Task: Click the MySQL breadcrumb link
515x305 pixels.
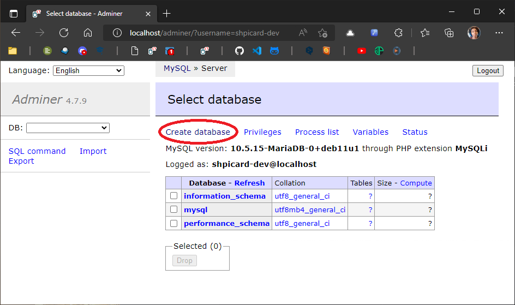Action: point(177,68)
